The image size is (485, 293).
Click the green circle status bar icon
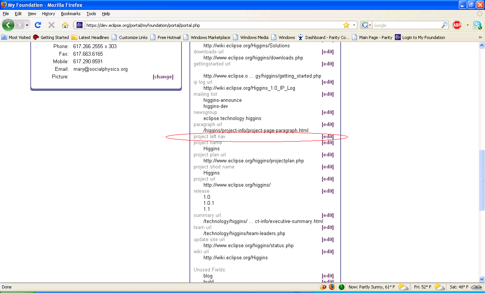341,287
